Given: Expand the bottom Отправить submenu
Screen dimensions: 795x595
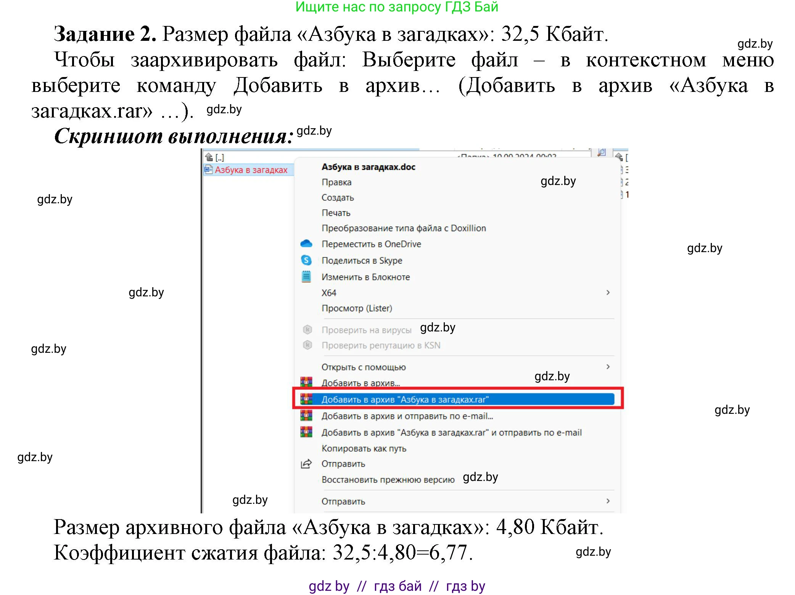Looking at the screenshot, I should click(608, 502).
